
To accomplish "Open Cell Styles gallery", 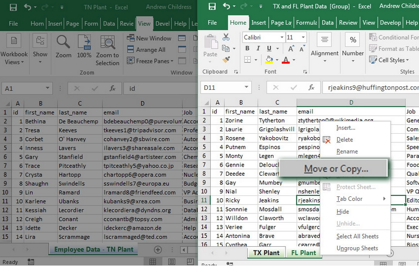I will click(x=389, y=60).
